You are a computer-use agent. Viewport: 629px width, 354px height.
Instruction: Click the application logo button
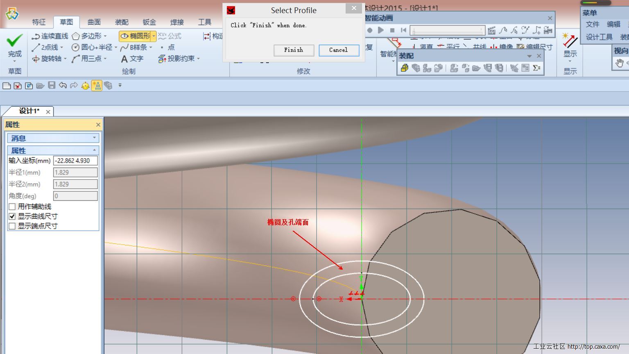(x=12, y=14)
